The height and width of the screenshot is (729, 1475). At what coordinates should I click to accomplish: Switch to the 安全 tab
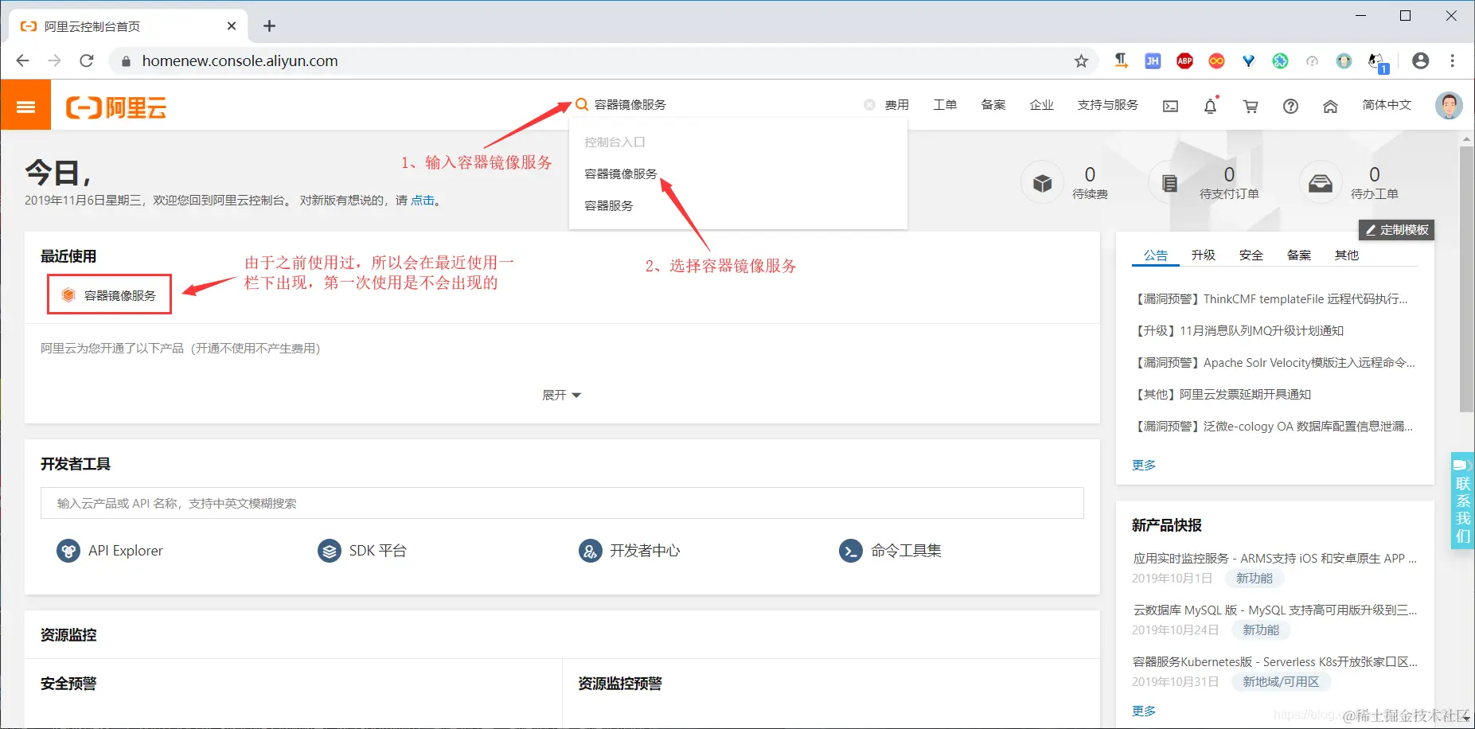pos(1251,255)
